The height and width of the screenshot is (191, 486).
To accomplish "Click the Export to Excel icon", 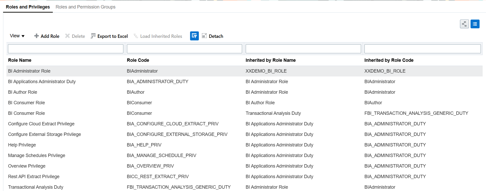I will 93,36.
